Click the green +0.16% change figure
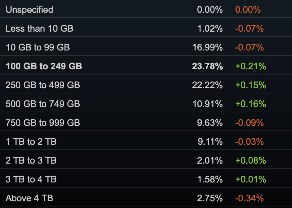Screen dimensions: 292x208 (x=251, y=104)
